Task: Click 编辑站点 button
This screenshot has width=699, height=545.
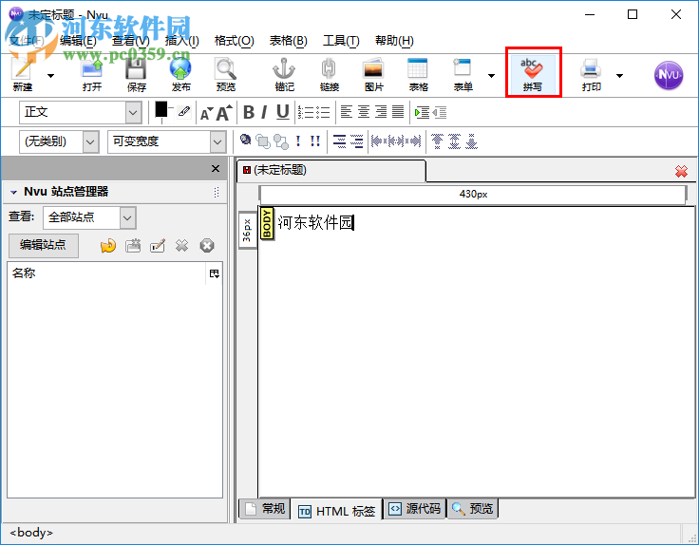Action: pyautogui.click(x=44, y=245)
